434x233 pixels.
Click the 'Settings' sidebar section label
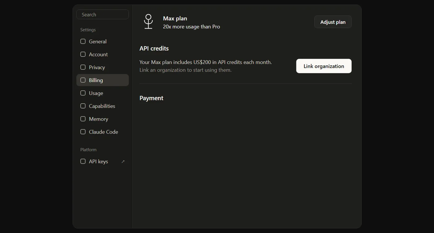88,30
